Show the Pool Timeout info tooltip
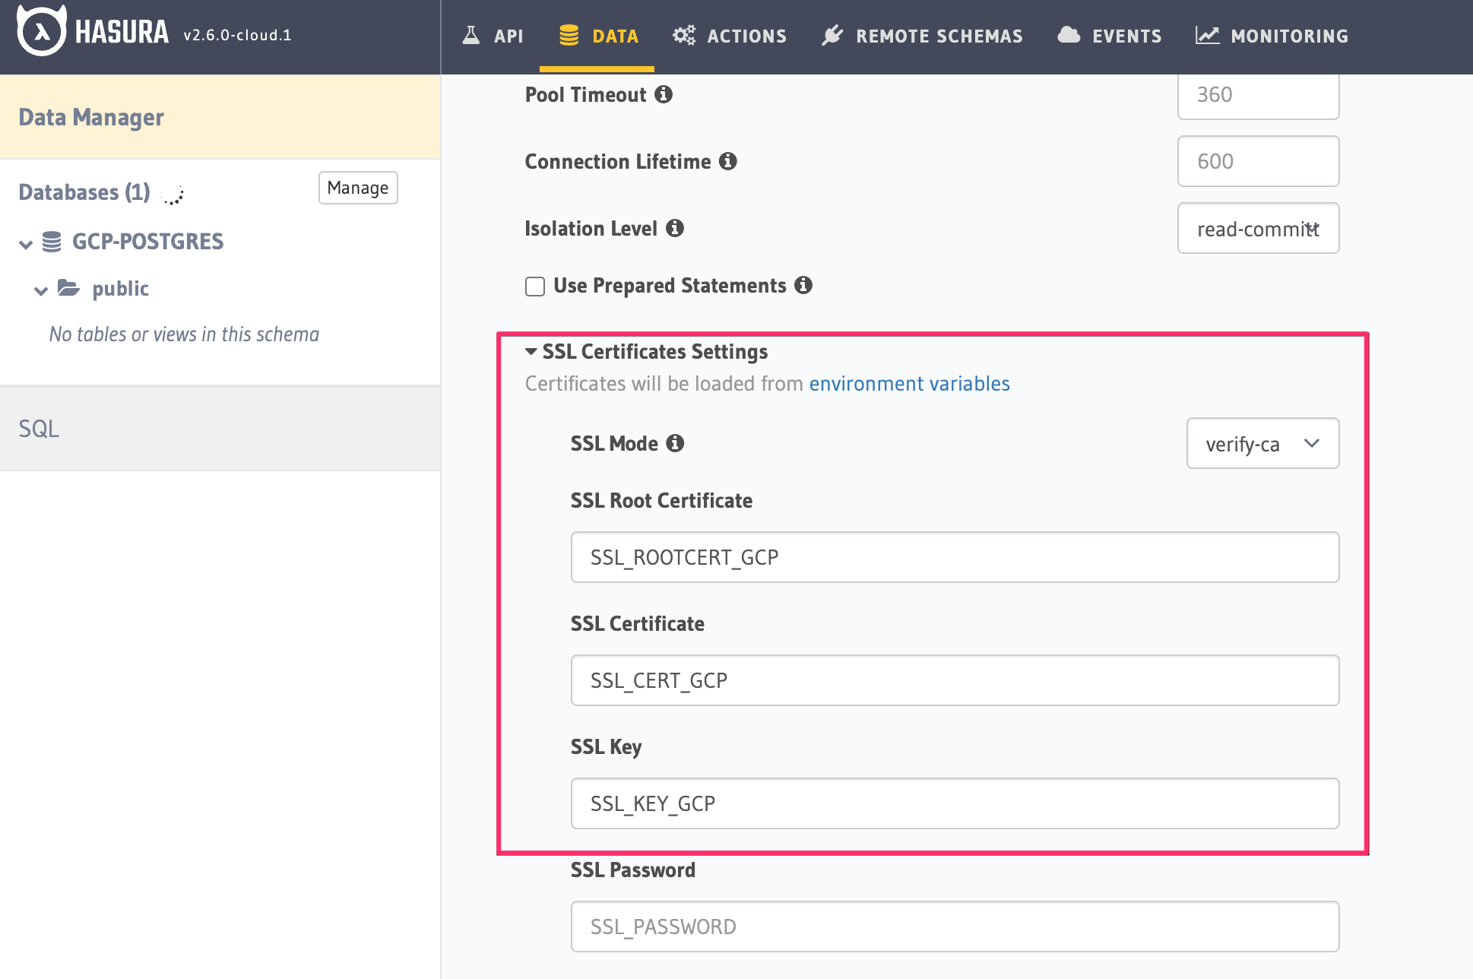1473x979 pixels. coord(664,94)
